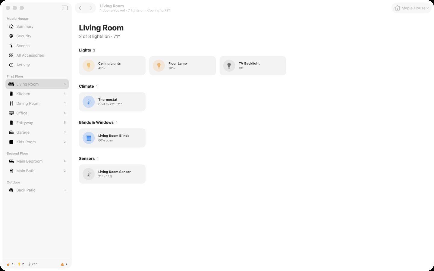Viewport: 434px width, 271px height.
Task: Open the Activity view
Action: click(37, 65)
